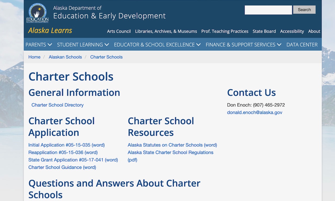Open the Charter School Directory link
335x201 pixels.
[57, 105]
